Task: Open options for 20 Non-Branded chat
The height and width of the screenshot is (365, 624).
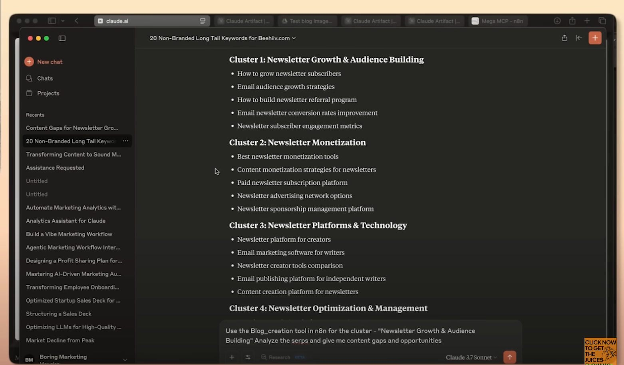Action: 125,141
